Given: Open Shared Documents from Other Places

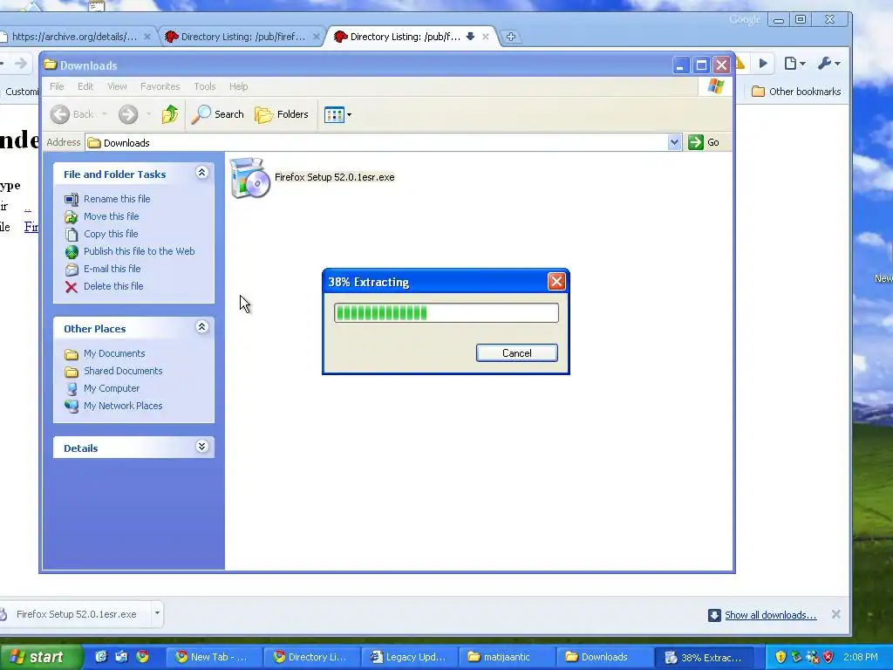Looking at the screenshot, I should tap(123, 371).
